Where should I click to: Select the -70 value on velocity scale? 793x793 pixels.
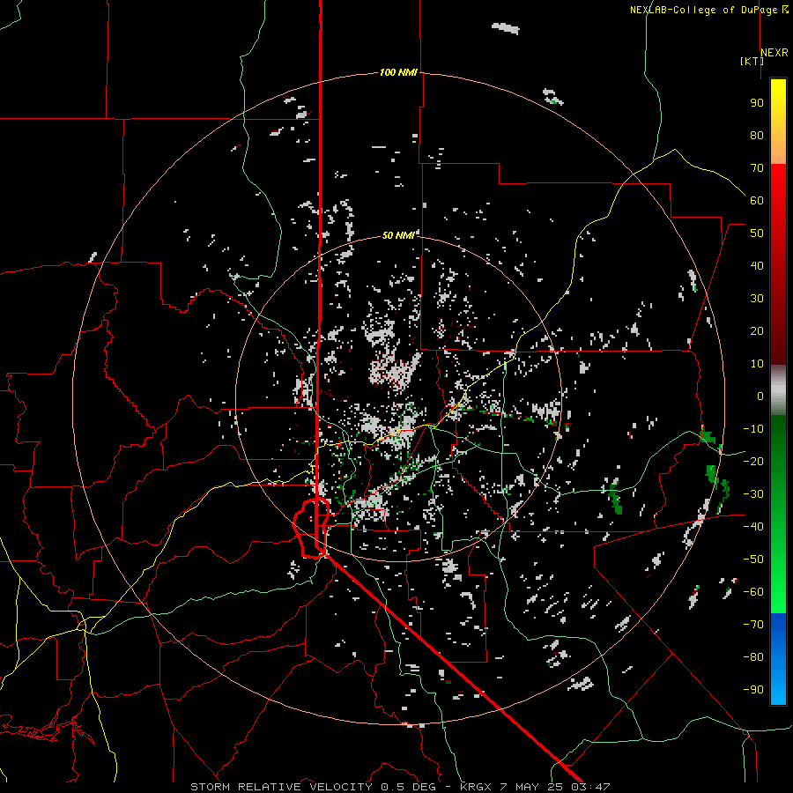753,624
